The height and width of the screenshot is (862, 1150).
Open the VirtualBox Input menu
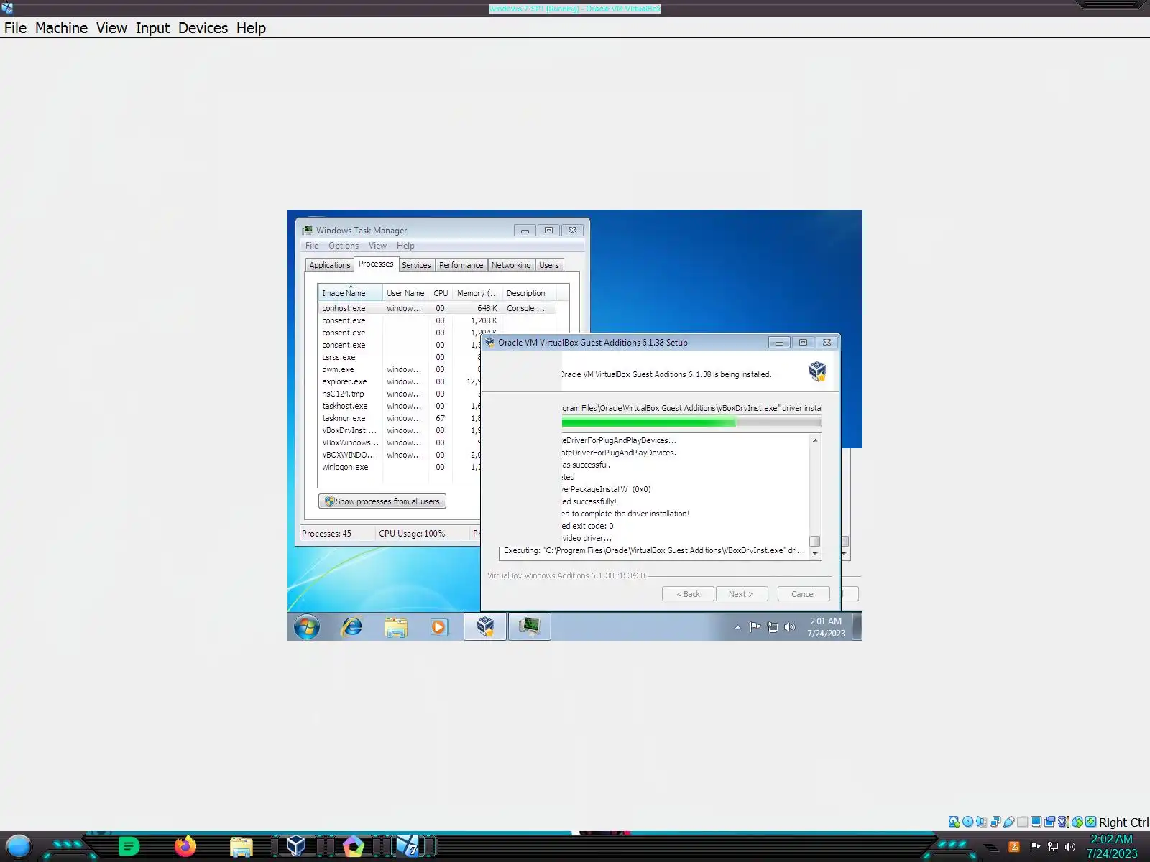152,28
